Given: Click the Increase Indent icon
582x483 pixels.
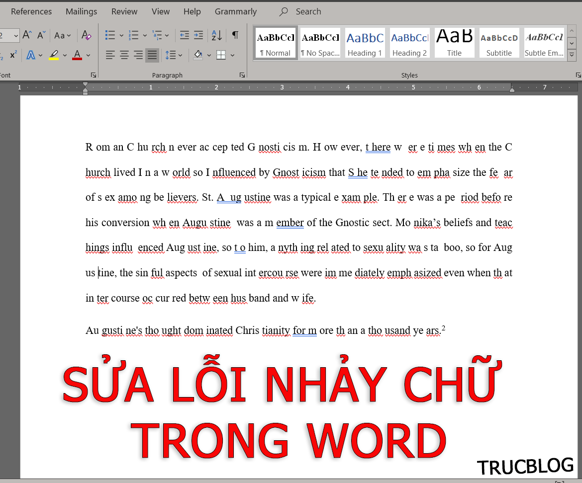Looking at the screenshot, I should tap(198, 35).
